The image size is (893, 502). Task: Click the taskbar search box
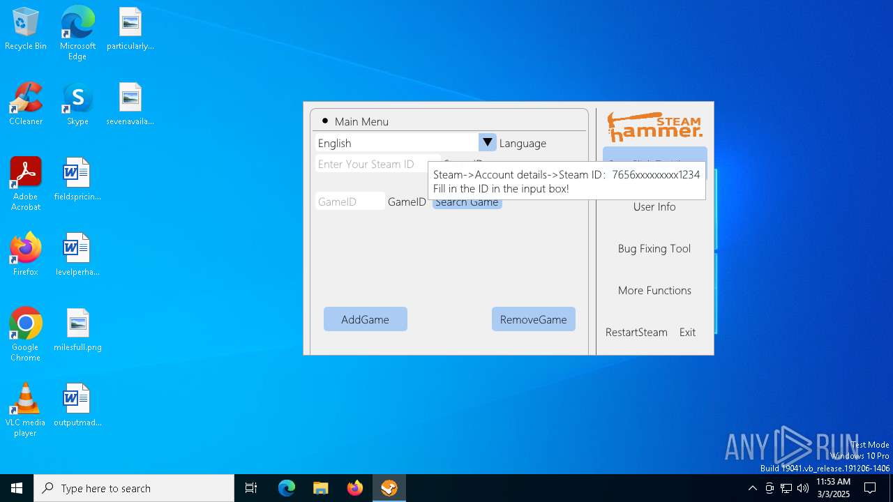[134, 488]
